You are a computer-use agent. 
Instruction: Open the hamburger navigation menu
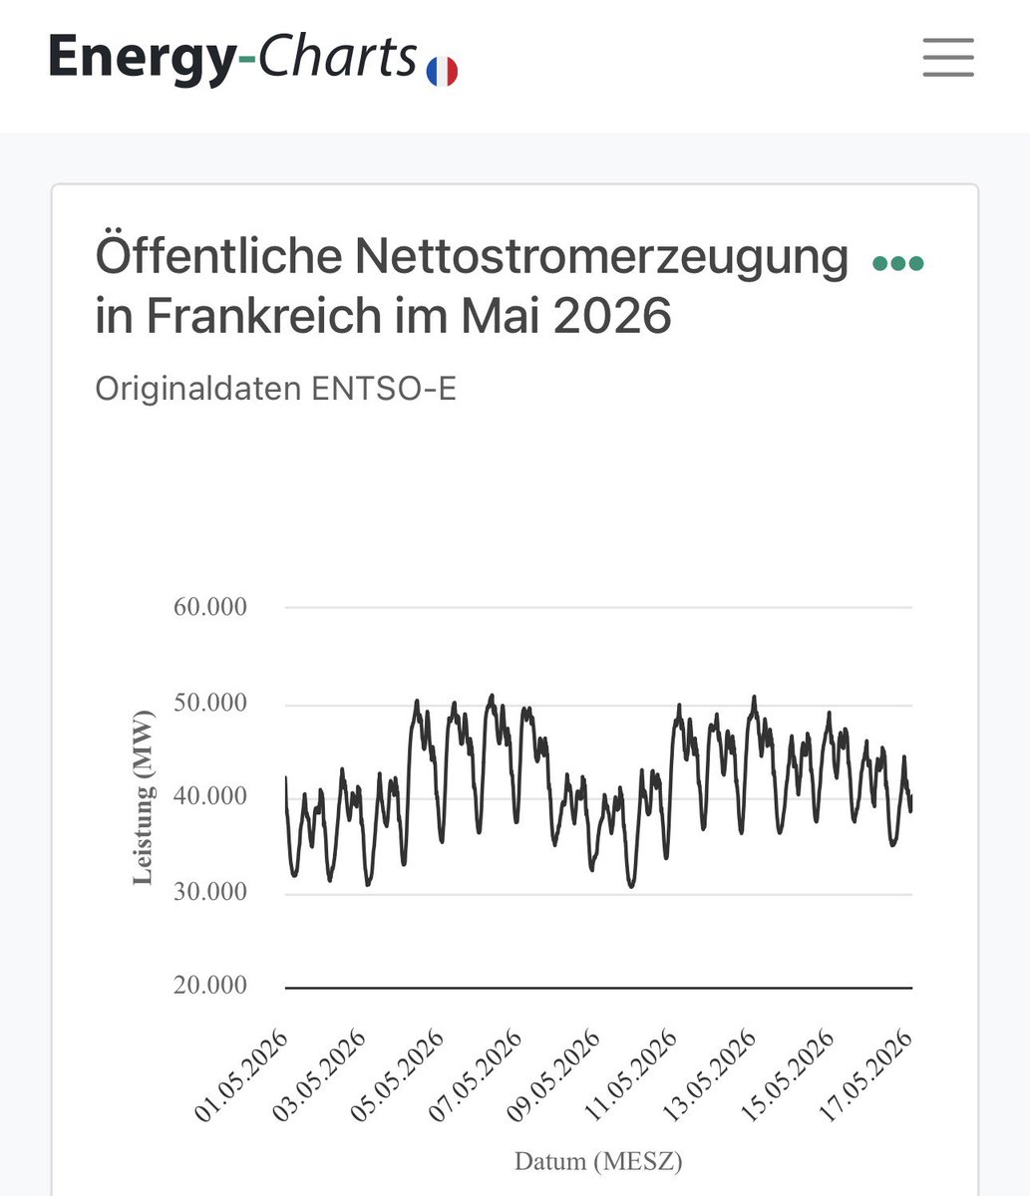[x=947, y=57]
